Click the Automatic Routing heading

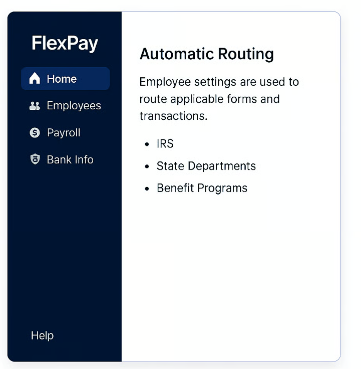point(206,54)
